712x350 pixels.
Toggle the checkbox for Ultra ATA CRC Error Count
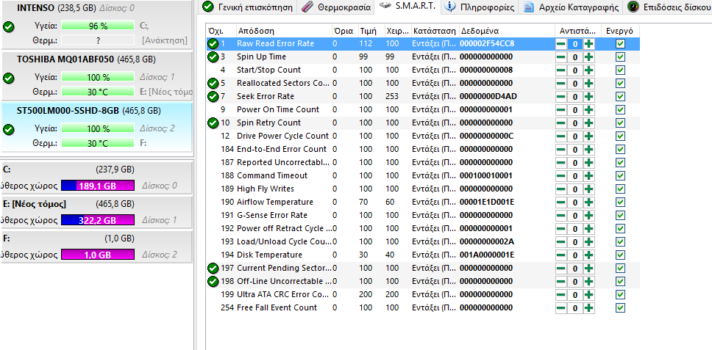click(620, 295)
